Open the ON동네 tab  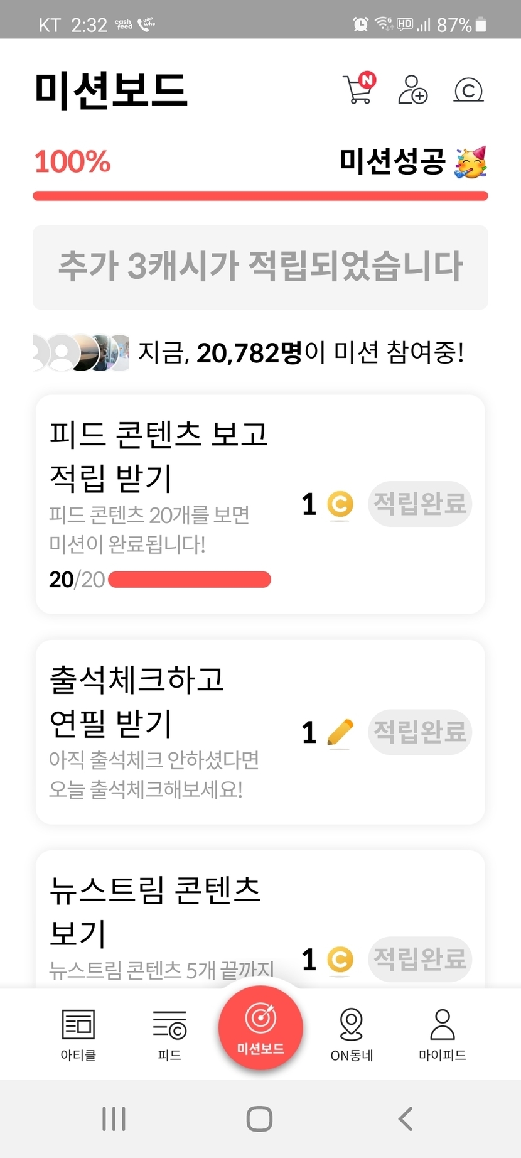click(352, 1034)
